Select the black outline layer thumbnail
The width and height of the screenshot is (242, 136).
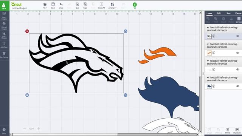pyautogui.click(x=209, y=36)
